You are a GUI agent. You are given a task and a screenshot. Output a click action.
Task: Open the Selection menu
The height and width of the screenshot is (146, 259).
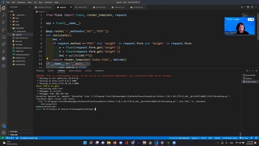tap(21, 2)
